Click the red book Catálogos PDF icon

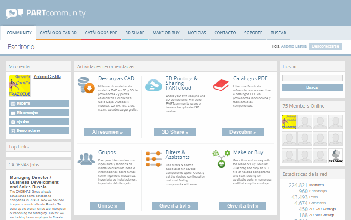[x=221, y=85]
